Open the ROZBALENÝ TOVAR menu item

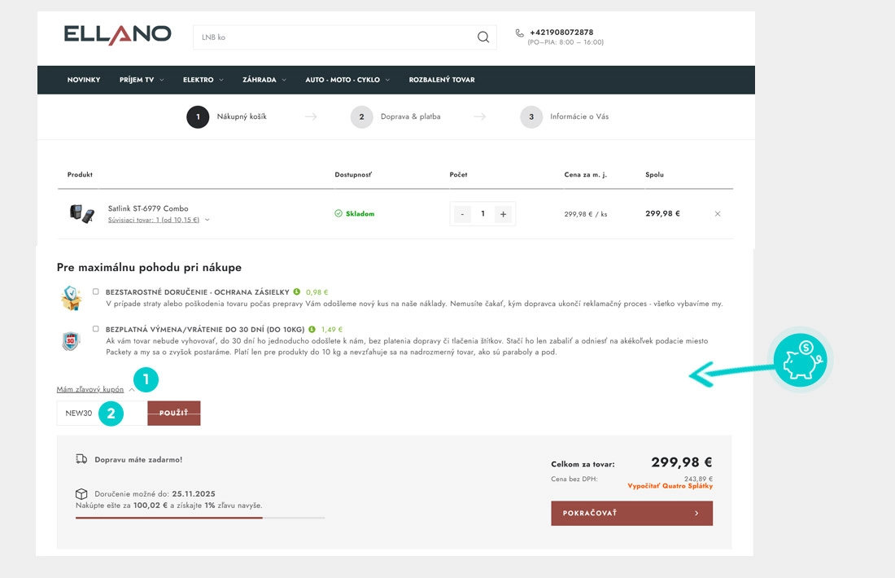pyautogui.click(x=441, y=79)
